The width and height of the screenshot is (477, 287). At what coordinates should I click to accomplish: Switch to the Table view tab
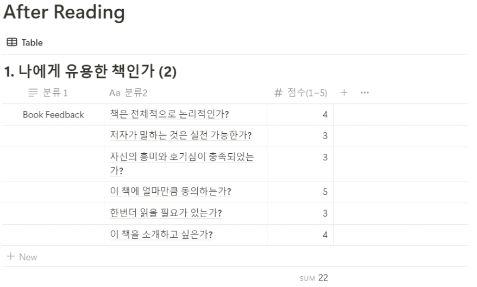pyautogui.click(x=25, y=42)
